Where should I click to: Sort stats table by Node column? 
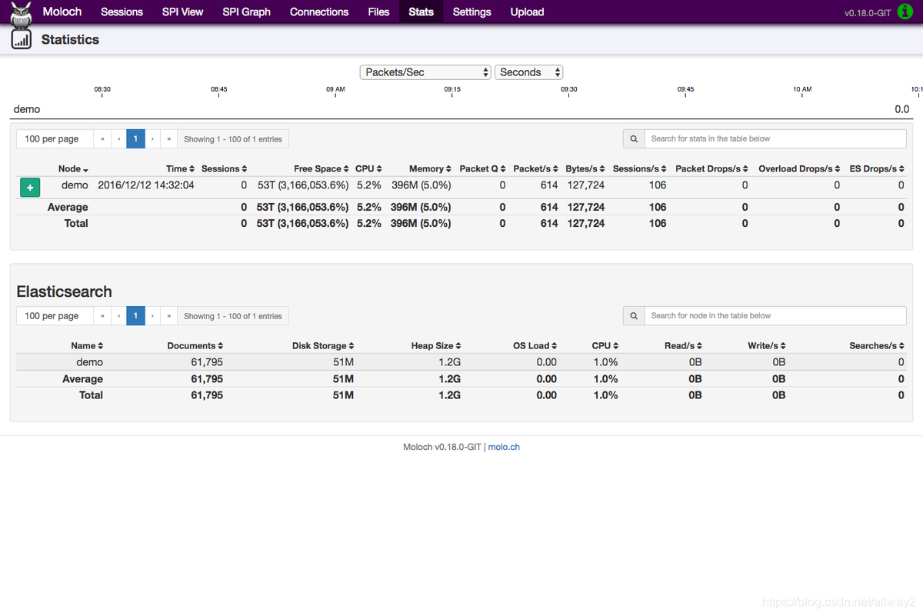[x=73, y=169]
